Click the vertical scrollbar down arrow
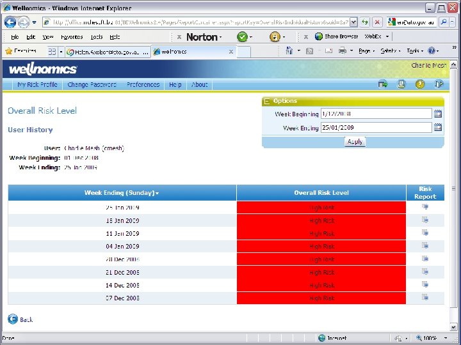 coord(454,327)
